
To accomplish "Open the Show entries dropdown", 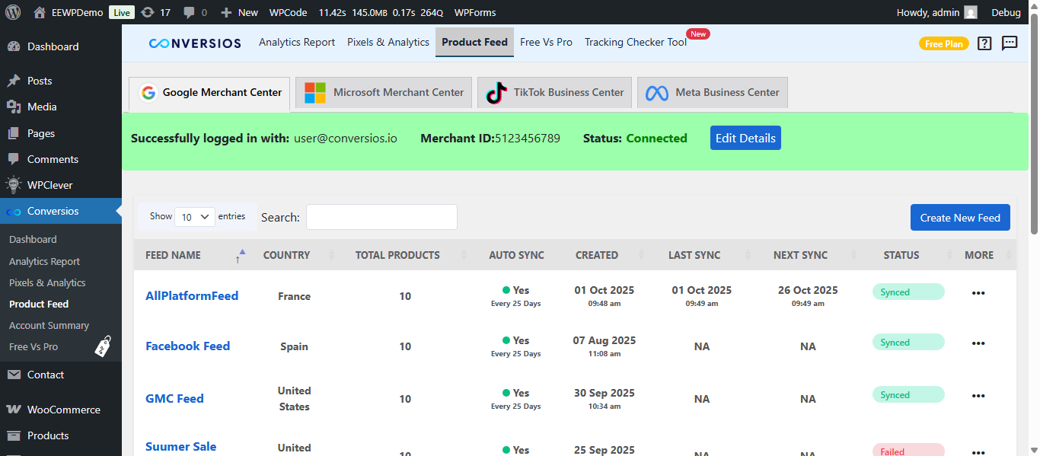I will tap(194, 216).
